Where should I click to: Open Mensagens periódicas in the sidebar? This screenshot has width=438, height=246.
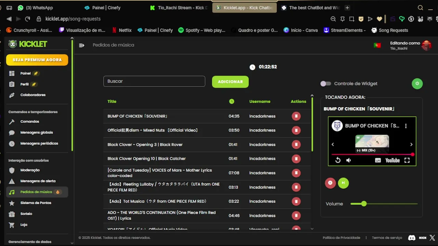(39, 143)
